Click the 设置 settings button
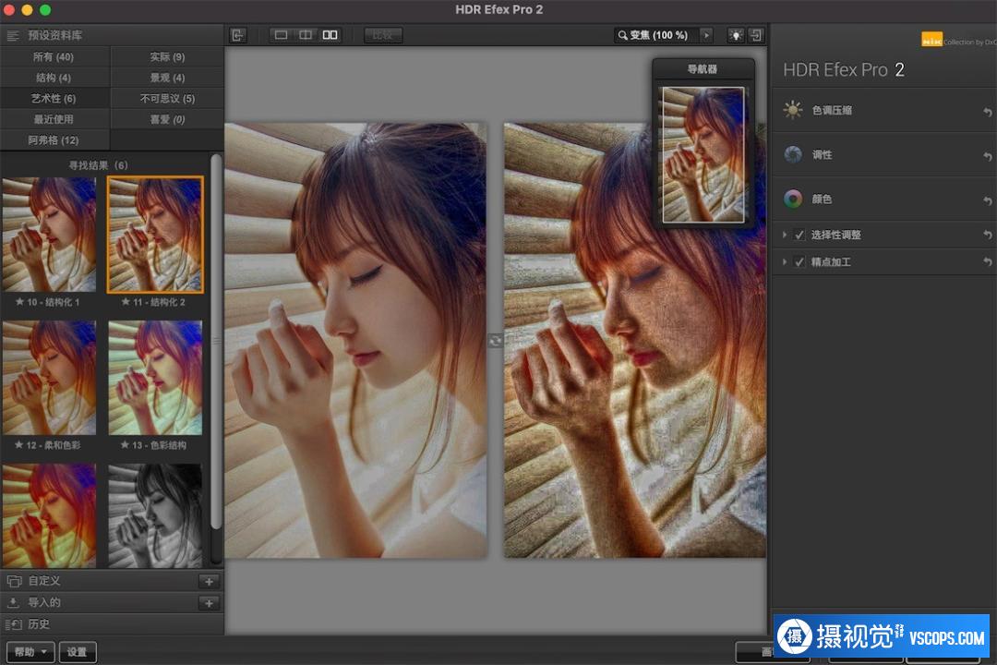The height and width of the screenshot is (665, 997). pos(78,652)
